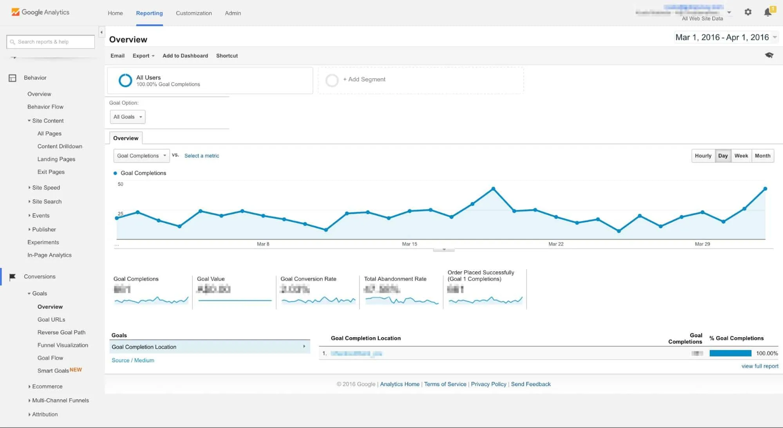Expand the Events section
The width and height of the screenshot is (783, 428).
click(x=29, y=216)
